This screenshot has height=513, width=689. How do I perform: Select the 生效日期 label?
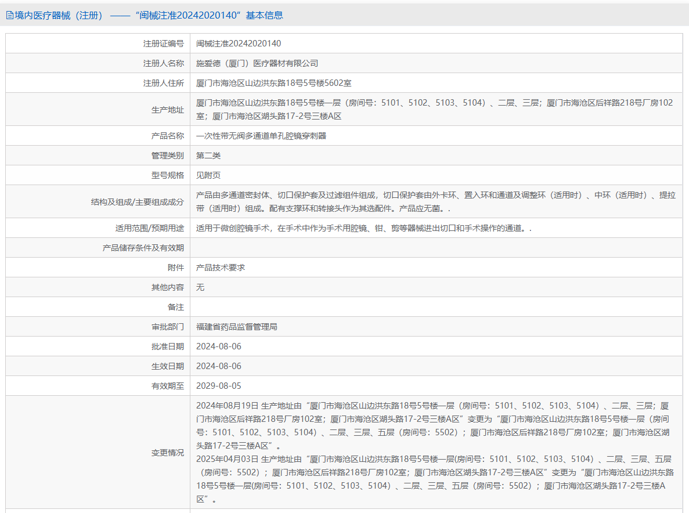coord(168,366)
